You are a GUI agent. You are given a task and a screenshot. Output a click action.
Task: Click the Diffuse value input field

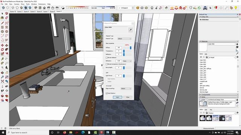point(119,48)
